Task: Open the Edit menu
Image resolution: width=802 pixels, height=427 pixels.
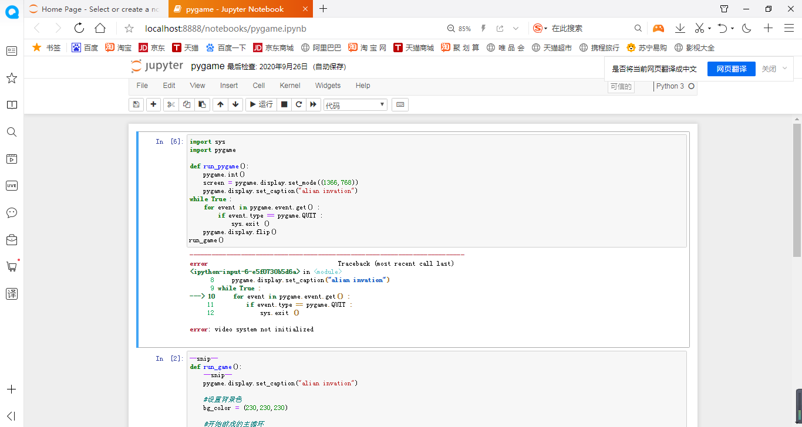Action: tap(169, 86)
